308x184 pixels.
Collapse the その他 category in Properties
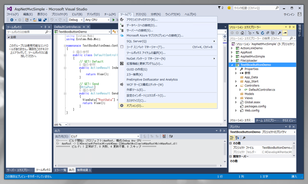(230, 143)
